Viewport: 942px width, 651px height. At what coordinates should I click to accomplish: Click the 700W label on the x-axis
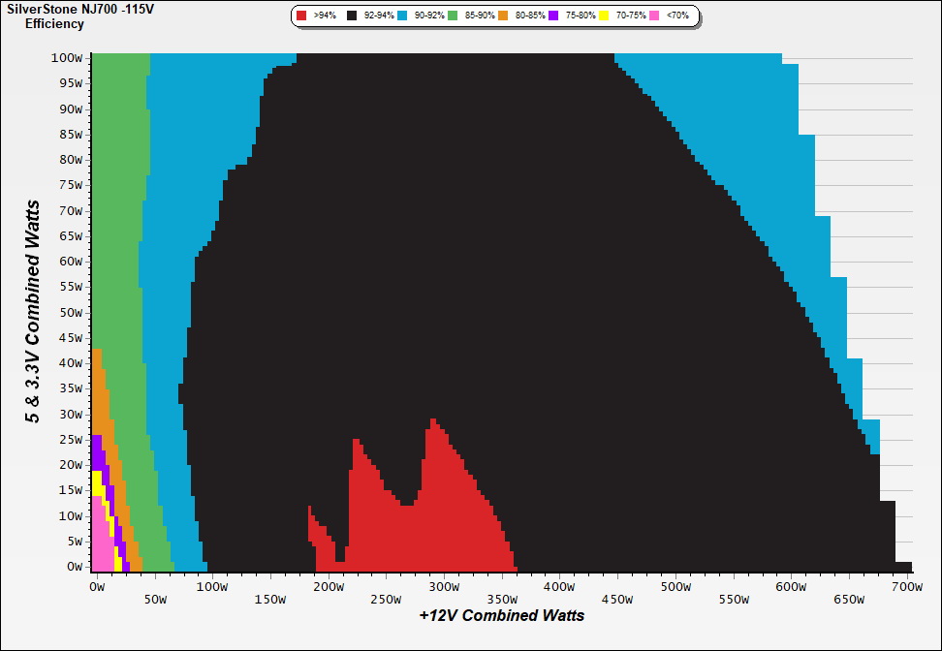907,587
